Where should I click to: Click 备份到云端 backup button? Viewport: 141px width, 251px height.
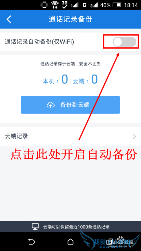pos(70,105)
